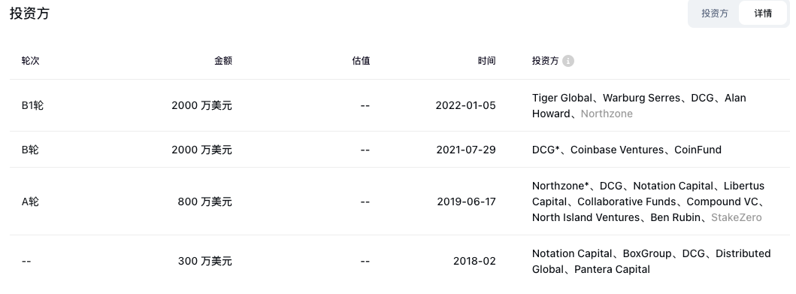
Task: Click Coinbase Ventures investor
Action: click(x=617, y=150)
